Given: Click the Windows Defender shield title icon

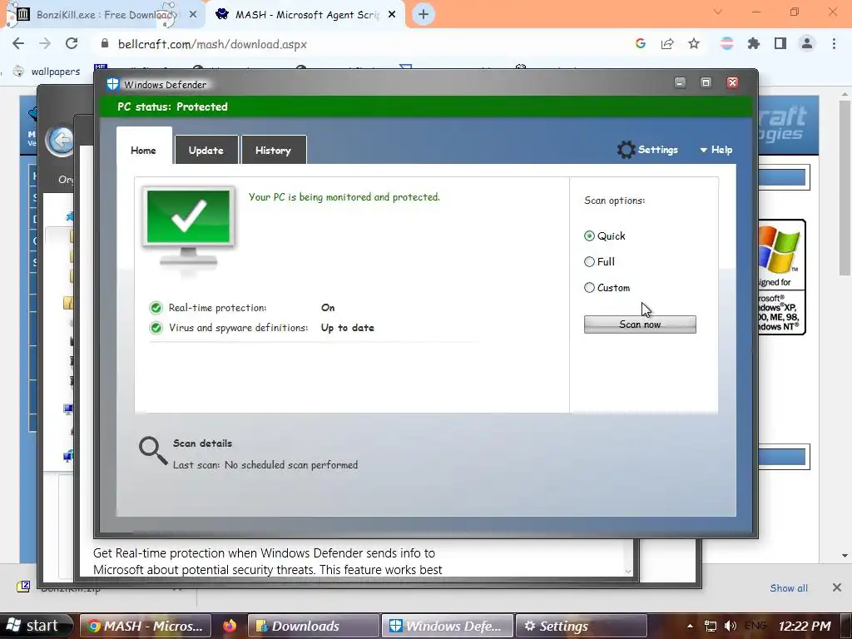Looking at the screenshot, I should tap(112, 84).
